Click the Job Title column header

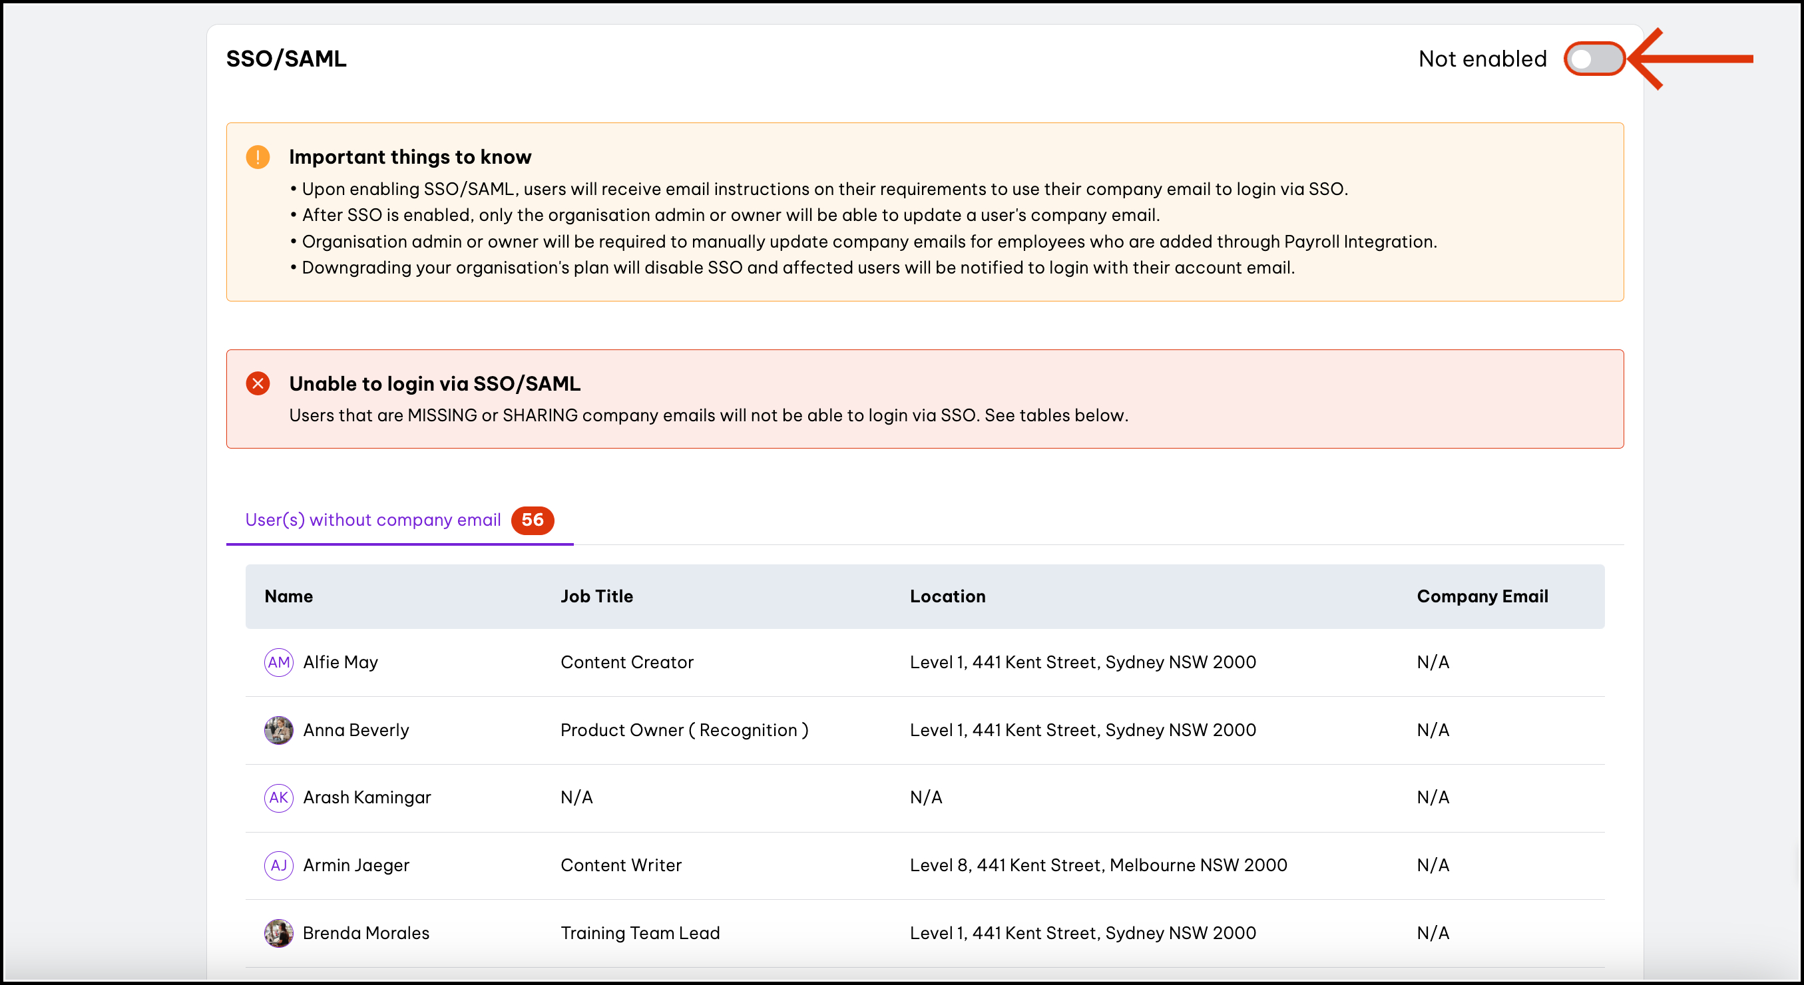point(596,596)
